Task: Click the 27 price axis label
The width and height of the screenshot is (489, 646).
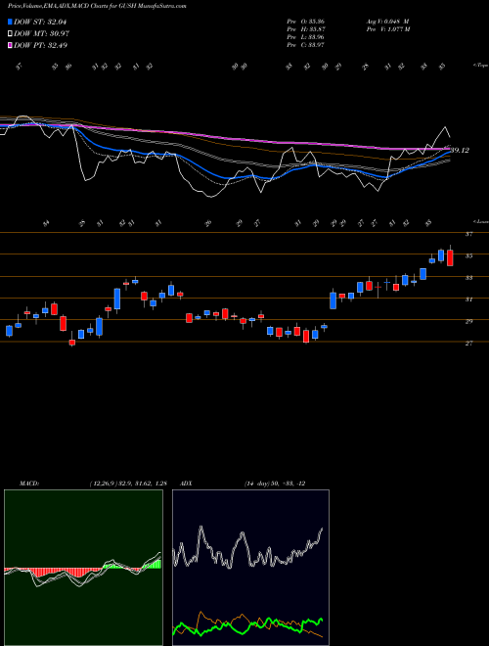Action: pos(468,344)
